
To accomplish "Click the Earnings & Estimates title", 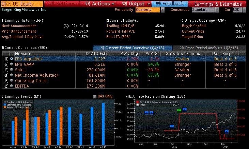I will 218,4.
